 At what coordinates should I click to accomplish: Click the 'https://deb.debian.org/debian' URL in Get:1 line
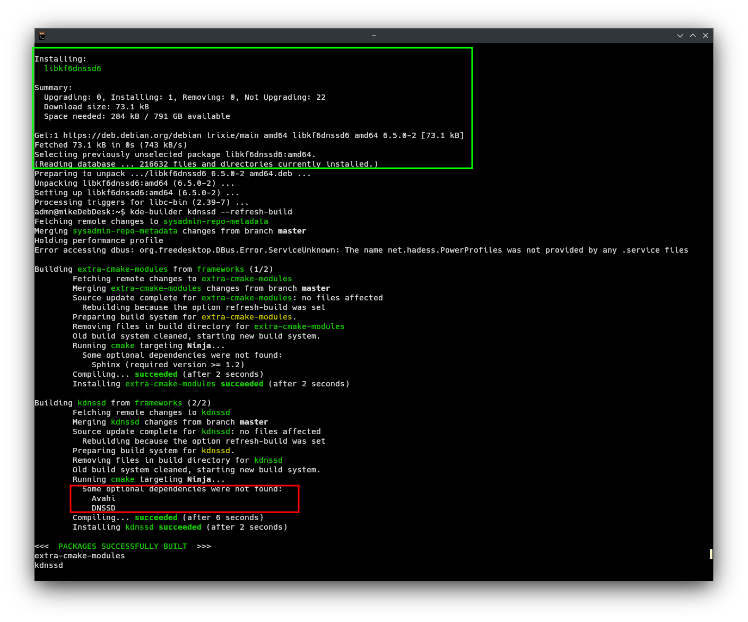pos(132,135)
